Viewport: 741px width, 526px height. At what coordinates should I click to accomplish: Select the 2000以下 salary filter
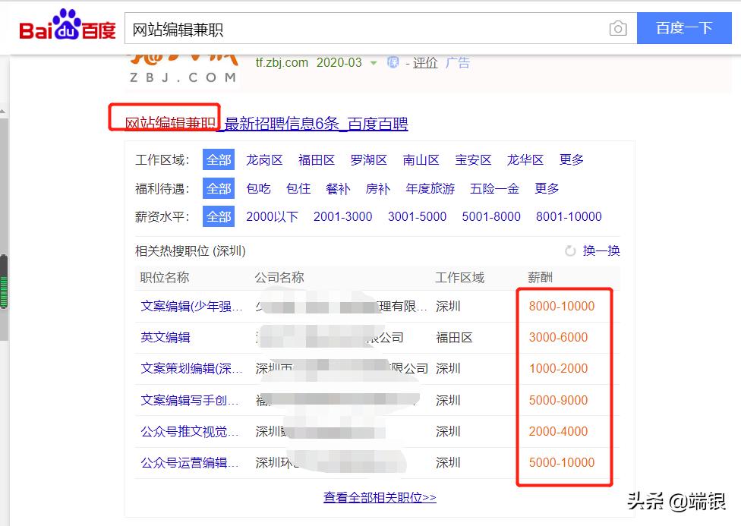272,216
